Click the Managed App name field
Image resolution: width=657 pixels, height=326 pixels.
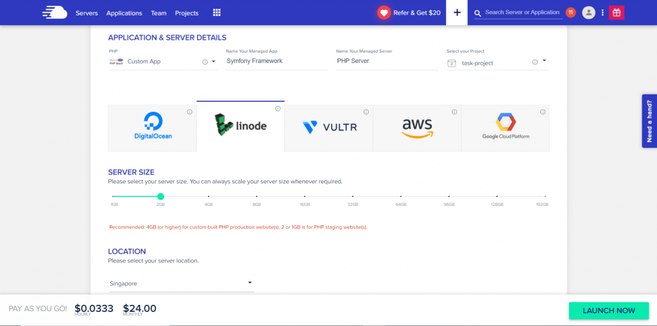277,61
